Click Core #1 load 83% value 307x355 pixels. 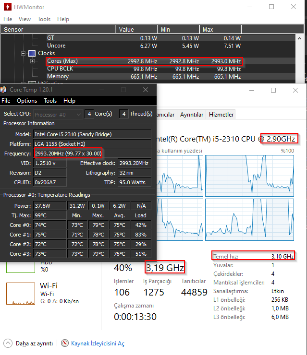(x=141, y=235)
